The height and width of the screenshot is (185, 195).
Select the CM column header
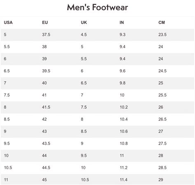pos(162,22)
